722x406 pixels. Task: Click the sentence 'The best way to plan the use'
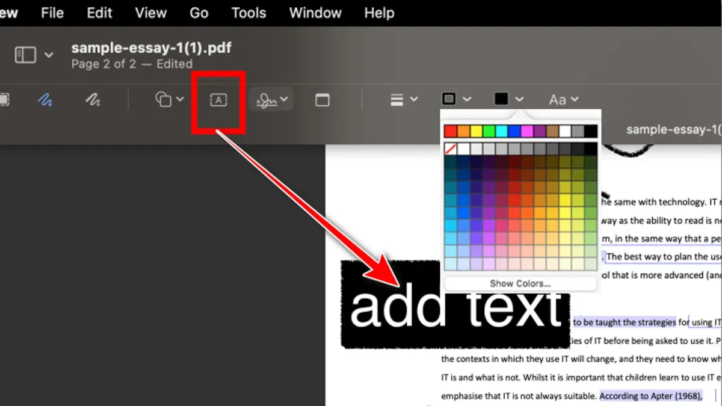(664, 256)
